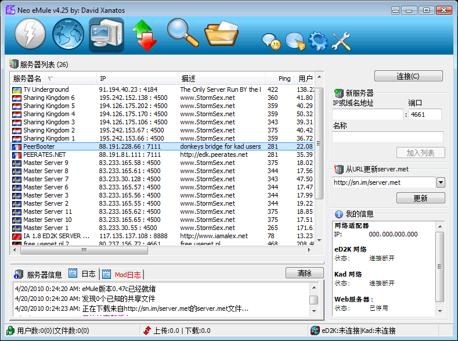Switch to the 日志 log tab
Image resolution: width=458 pixels, height=341 pixels.
click(82, 274)
